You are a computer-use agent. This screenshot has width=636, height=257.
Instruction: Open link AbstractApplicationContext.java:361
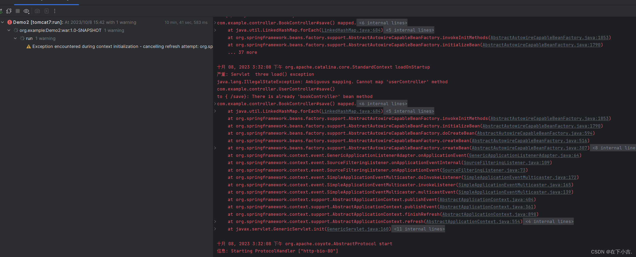point(486,207)
